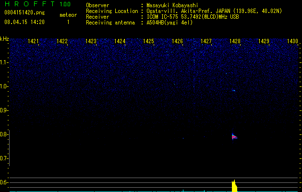The image size is (302, 192).
Task: Click the 1425 time marker
Action: pos(148,41)
